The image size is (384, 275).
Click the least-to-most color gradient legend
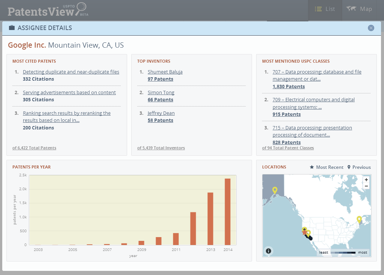[343, 252]
